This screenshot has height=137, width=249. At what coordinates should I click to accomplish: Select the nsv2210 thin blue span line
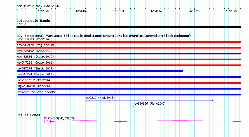pyautogui.click(x=149, y=100)
